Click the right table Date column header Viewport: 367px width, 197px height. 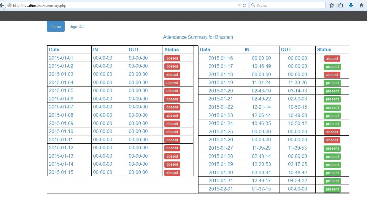(x=205, y=49)
